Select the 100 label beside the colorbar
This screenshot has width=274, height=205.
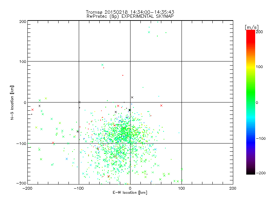(259, 67)
